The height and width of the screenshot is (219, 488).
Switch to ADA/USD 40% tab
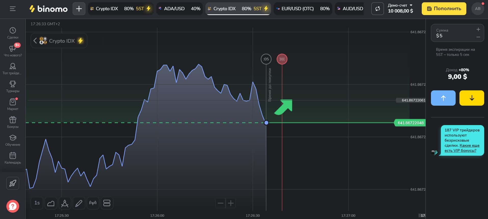click(179, 9)
